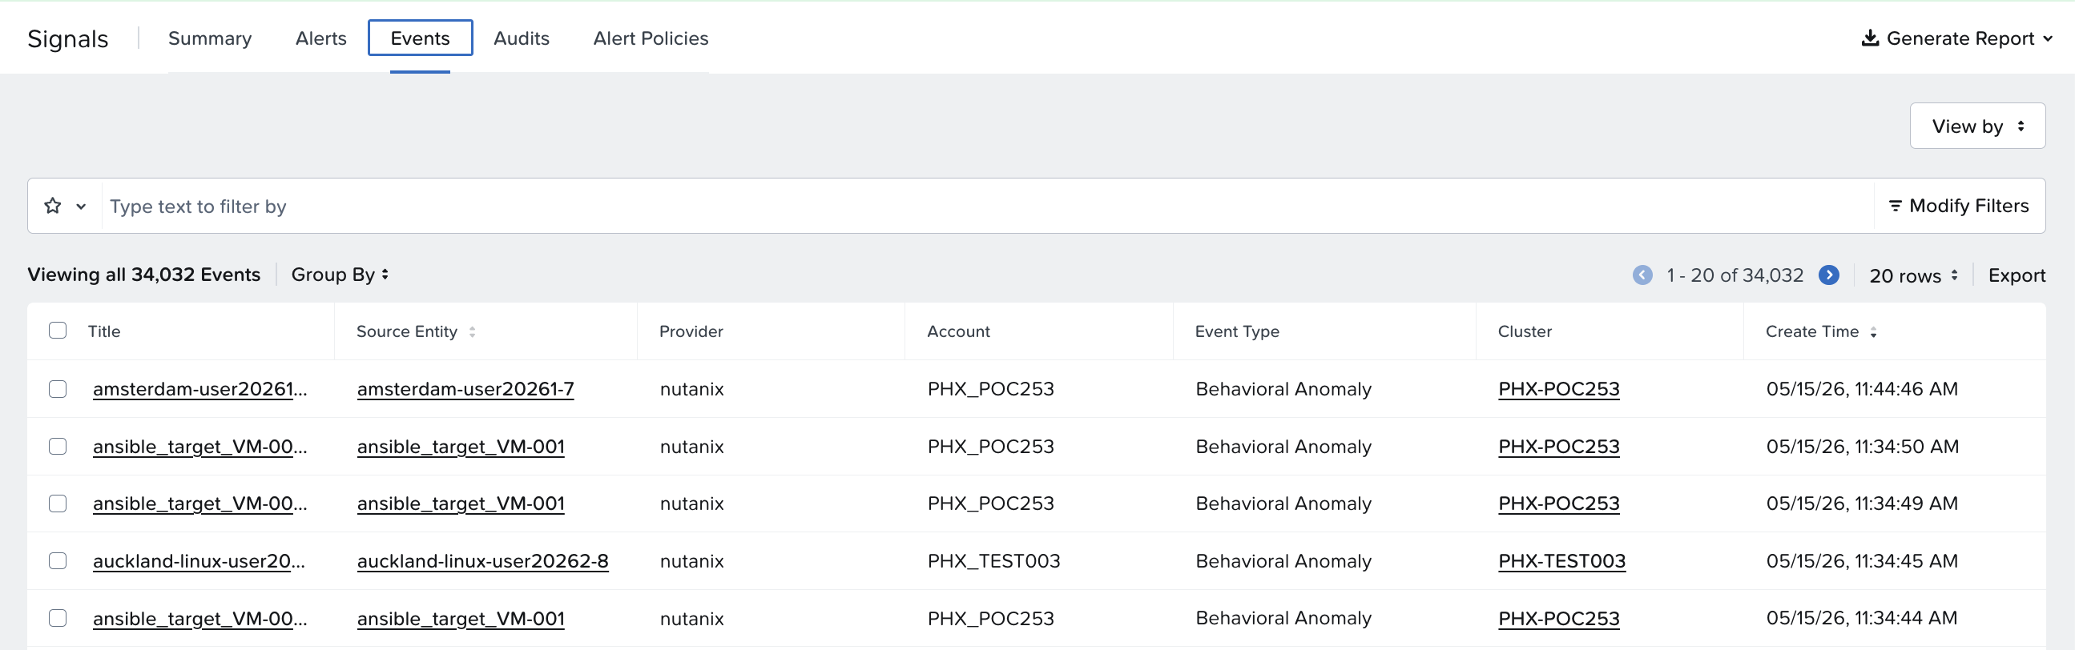Open PHX-POC253 cluster link in amsterdam row
This screenshot has width=2075, height=650.
point(1559,389)
